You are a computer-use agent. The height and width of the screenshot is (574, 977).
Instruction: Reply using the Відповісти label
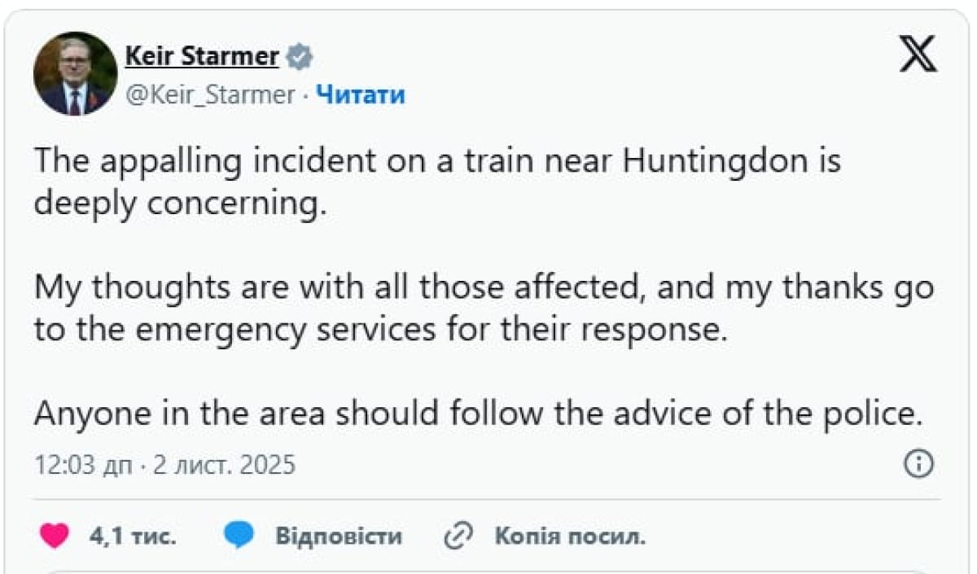[x=338, y=537]
